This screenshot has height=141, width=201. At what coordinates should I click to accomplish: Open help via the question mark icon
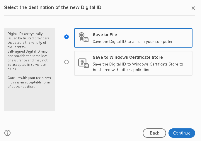point(8,133)
